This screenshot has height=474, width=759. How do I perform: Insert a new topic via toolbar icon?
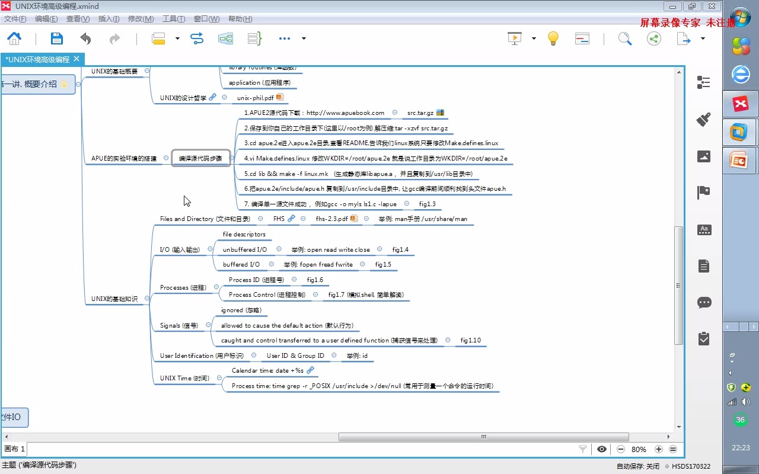(158, 39)
